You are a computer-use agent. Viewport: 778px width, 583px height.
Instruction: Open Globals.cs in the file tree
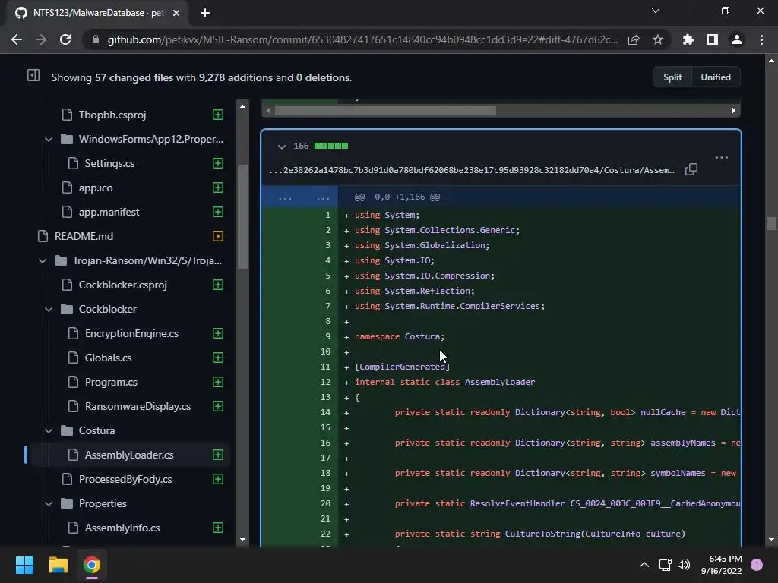tap(108, 358)
